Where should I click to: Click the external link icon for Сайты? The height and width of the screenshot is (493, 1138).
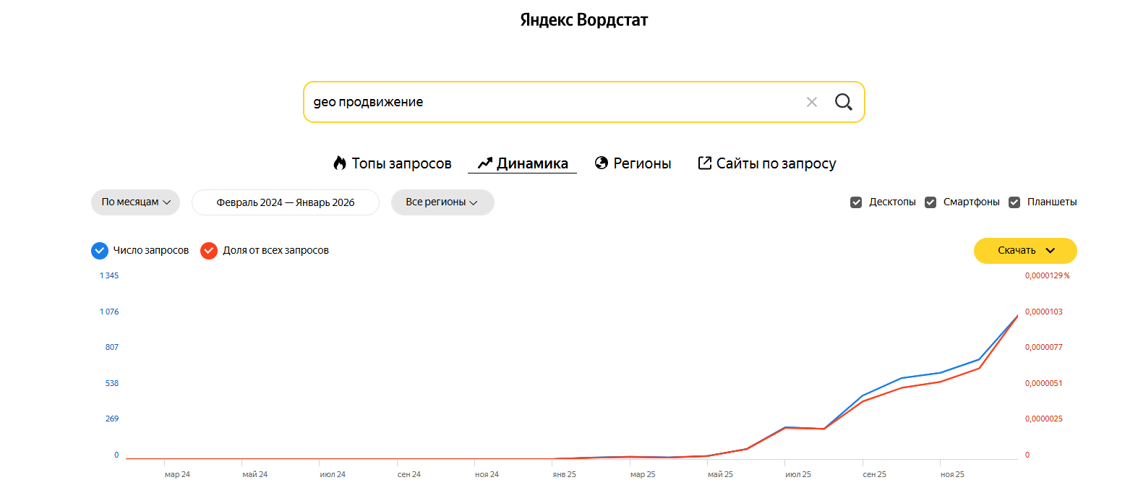(x=704, y=163)
